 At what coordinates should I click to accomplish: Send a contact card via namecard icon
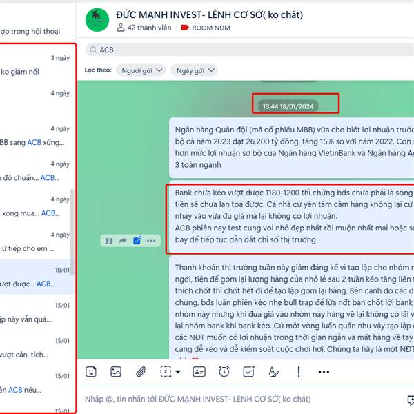pos(199,372)
